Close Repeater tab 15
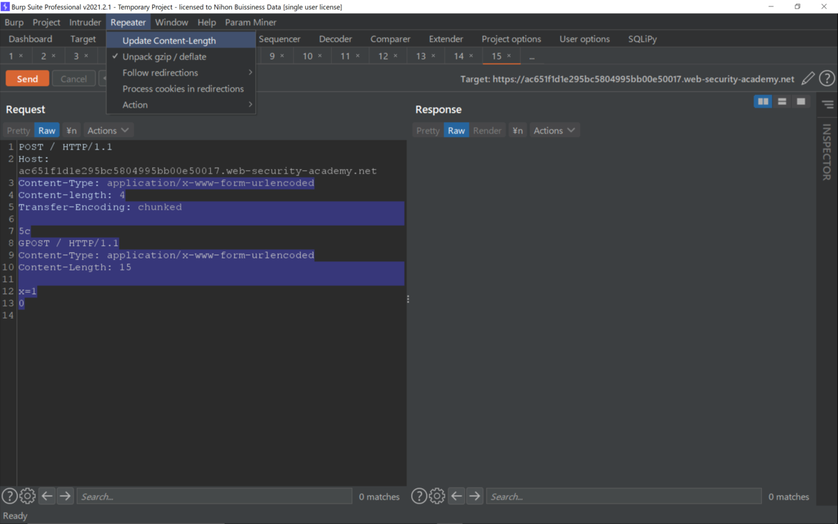Image resolution: width=838 pixels, height=524 pixels. point(509,56)
